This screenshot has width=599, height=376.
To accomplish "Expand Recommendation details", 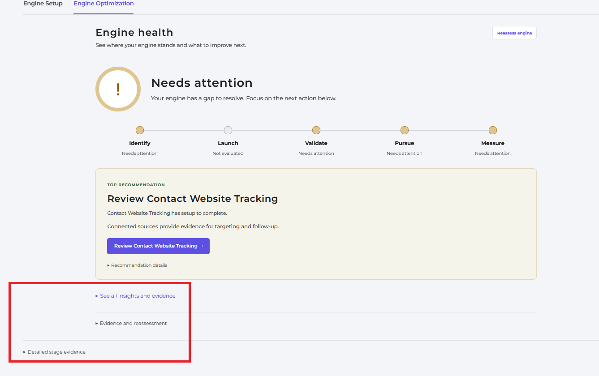I will (x=137, y=265).
